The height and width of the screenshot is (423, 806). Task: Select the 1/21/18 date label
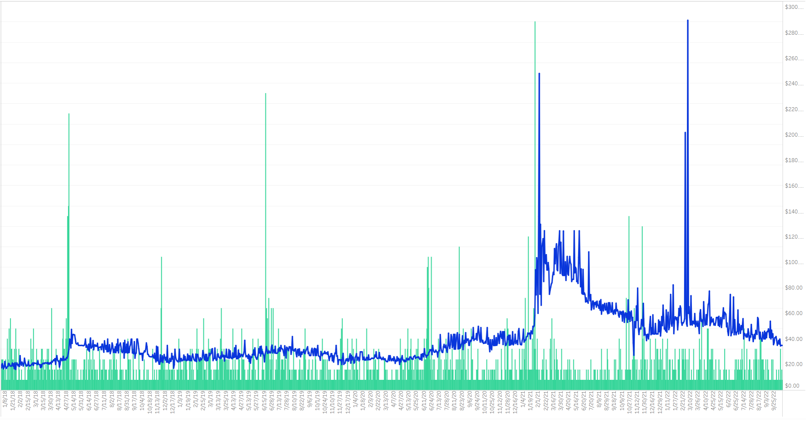13,400
